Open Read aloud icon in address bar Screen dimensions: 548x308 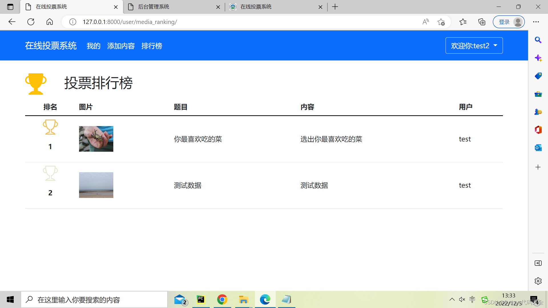426,22
